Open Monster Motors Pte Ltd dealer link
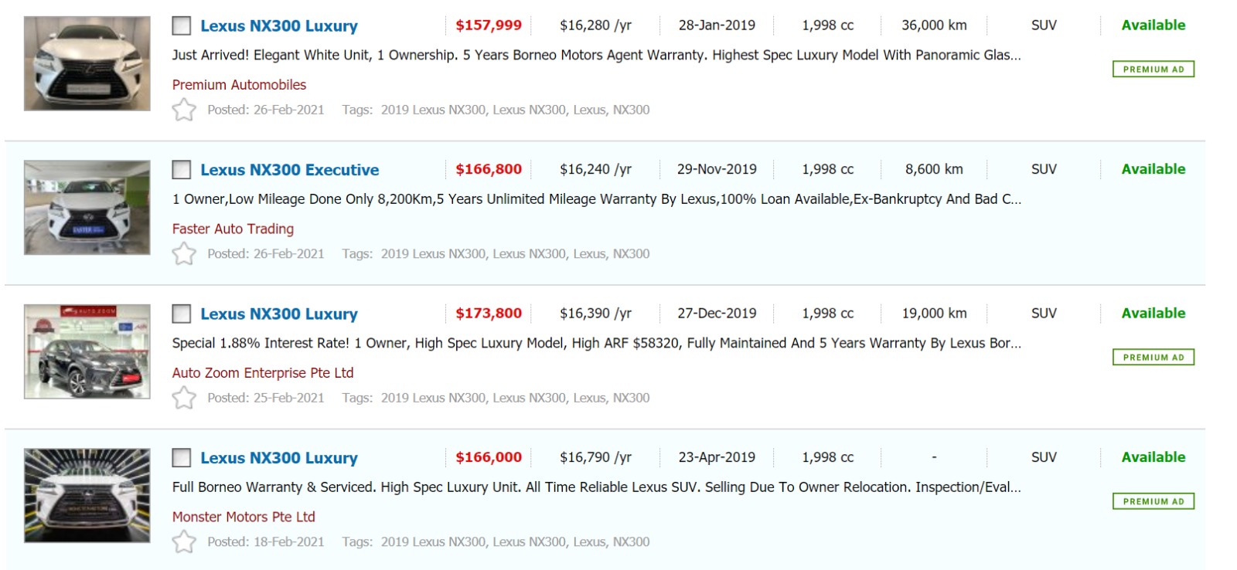1237x570 pixels. (244, 517)
